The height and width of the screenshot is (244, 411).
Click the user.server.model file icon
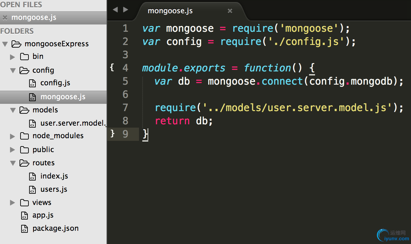click(32, 124)
